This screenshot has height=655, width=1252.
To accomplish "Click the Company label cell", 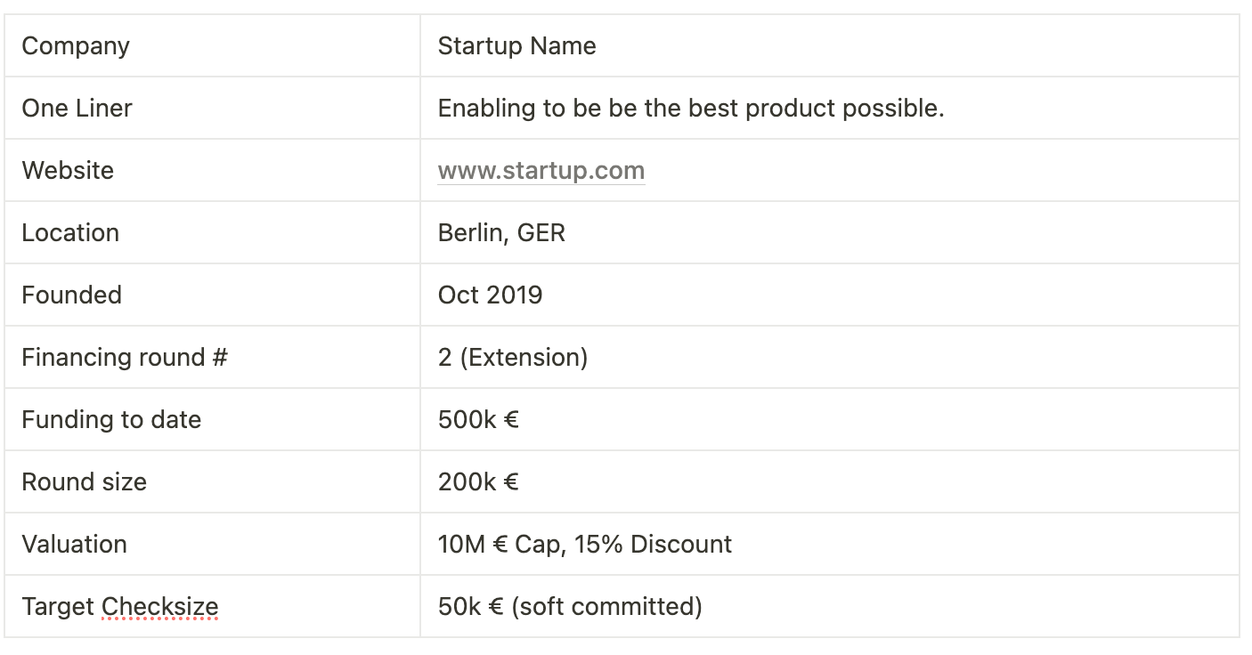I will pyautogui.click(x=212, y=45).
